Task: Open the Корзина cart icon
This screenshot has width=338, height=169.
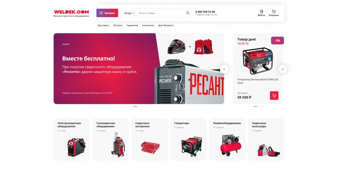Action: 274,13
